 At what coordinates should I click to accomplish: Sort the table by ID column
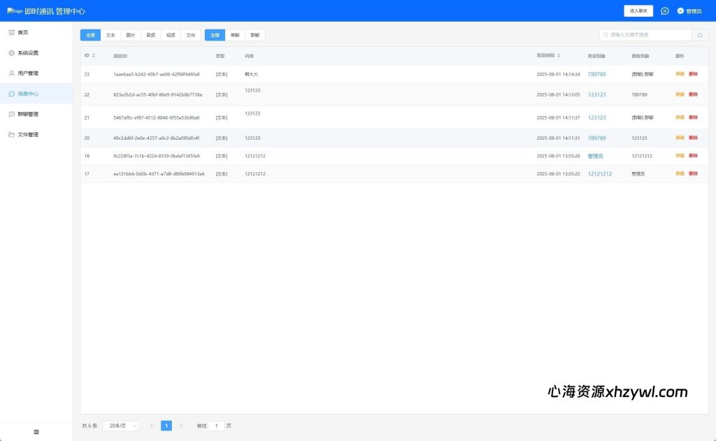coord(94,56)
